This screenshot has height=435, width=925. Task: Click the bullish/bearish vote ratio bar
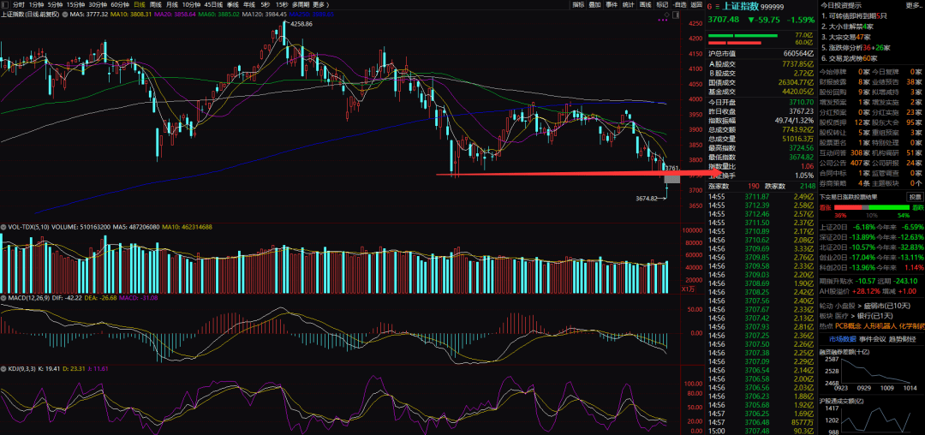pos(871,207)
